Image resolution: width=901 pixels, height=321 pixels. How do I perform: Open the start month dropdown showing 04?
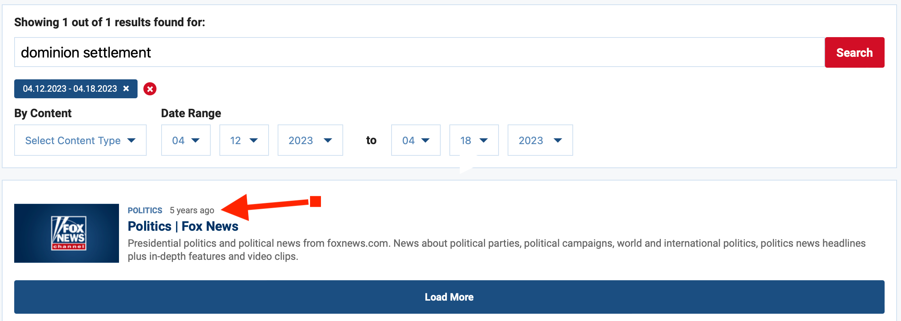tap(186, 140)
